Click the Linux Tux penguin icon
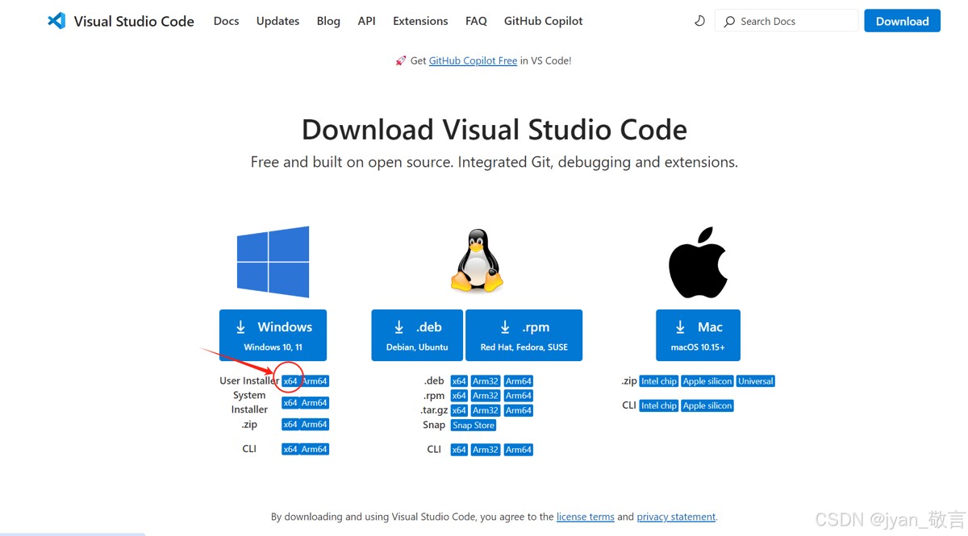Image resolution: width=968 pixels, height=536 pixels. (x=477, y=260)
